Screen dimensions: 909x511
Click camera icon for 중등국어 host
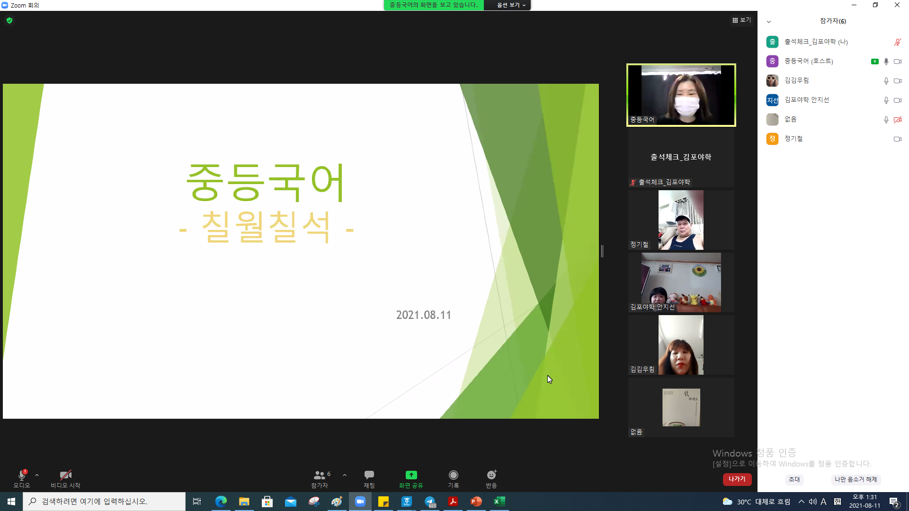[897, 62]
